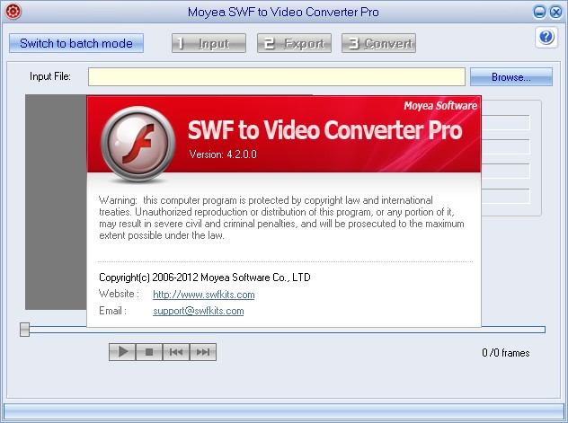This screenshot has width=568, height=423.
Task: Close the converter window
Action: pyautogui.click(x=555, y=12)
